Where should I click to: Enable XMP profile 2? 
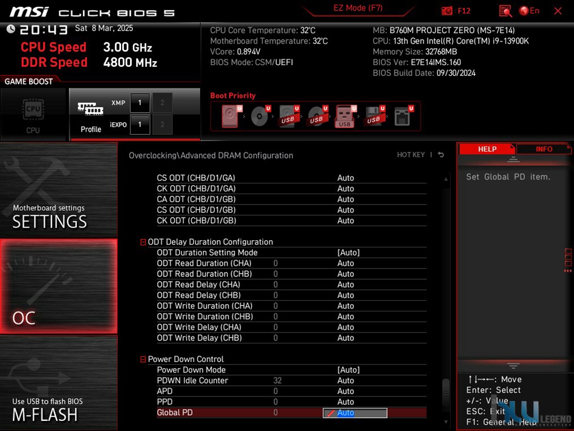[x=162, y=103]
